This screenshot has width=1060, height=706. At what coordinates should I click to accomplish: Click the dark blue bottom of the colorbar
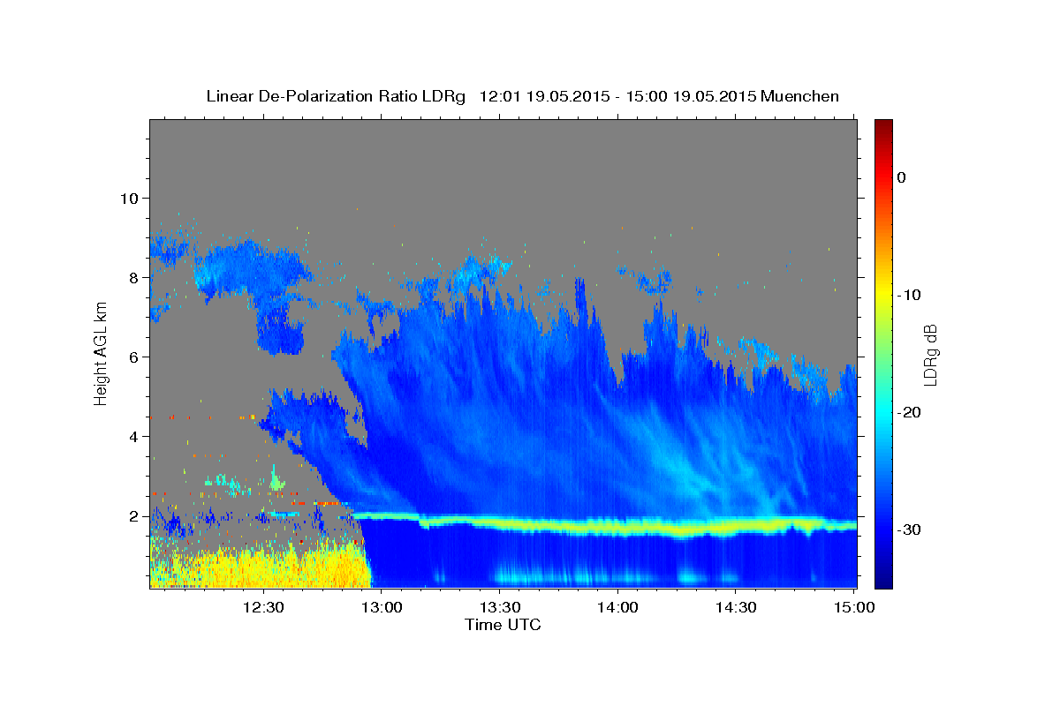[x=883, y=578]
